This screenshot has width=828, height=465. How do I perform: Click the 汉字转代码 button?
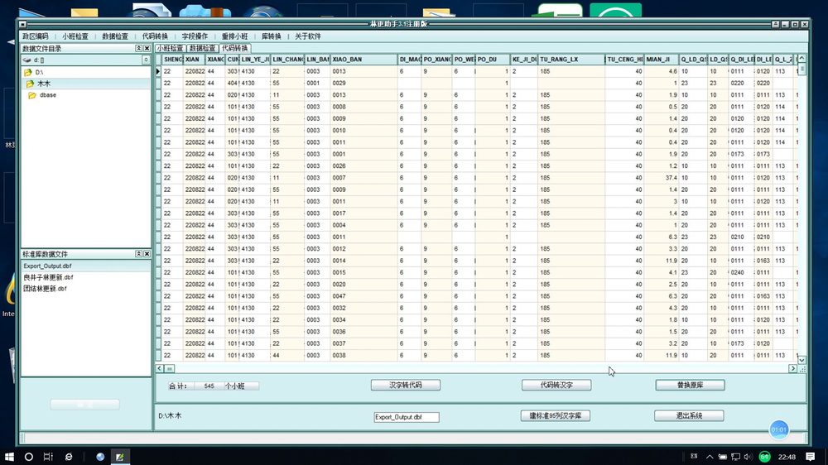pos(406,386)
